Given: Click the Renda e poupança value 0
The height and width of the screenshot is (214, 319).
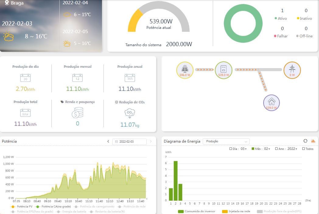Looking at the screenshot, I should (78, 123).
